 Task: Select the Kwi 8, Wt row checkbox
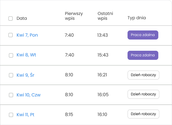point(11,55)
